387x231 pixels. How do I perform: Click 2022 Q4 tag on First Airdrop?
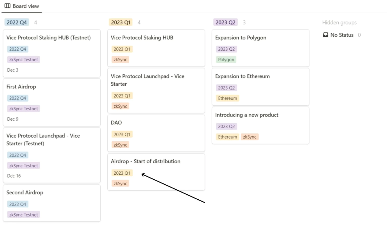coord(18,98)
